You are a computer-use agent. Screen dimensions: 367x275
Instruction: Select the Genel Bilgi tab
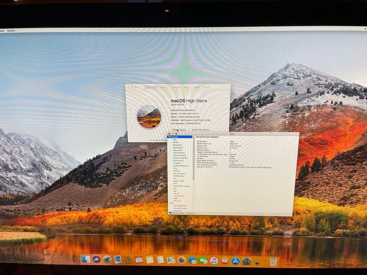coord(151,87)
